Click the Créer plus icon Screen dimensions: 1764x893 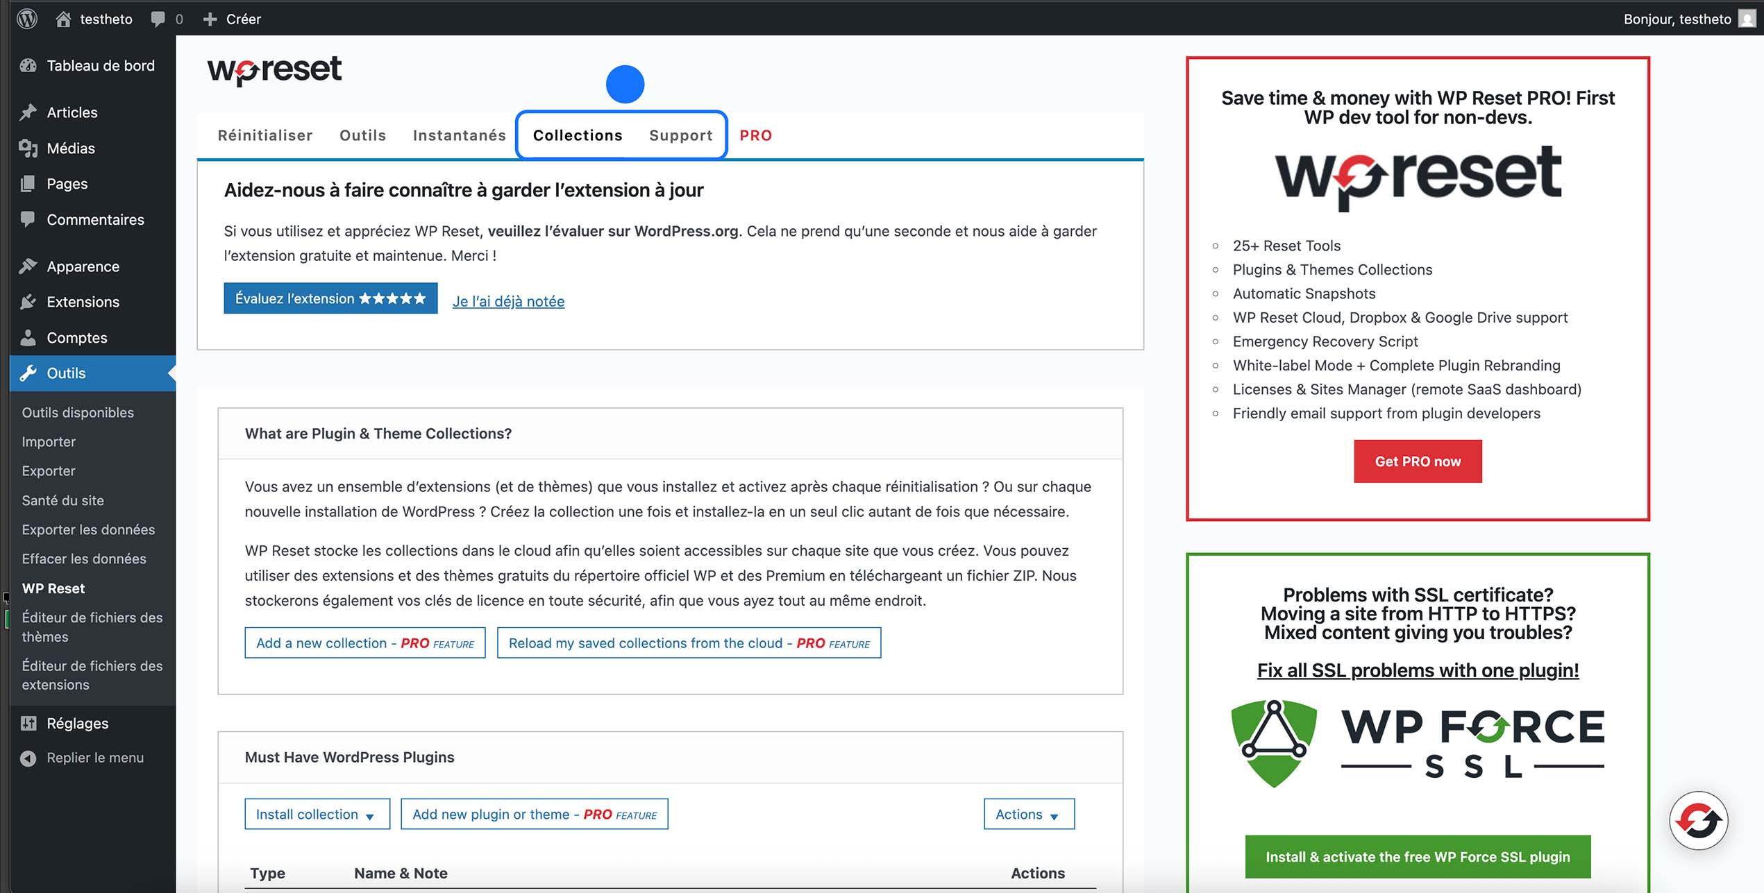(210, 19)
